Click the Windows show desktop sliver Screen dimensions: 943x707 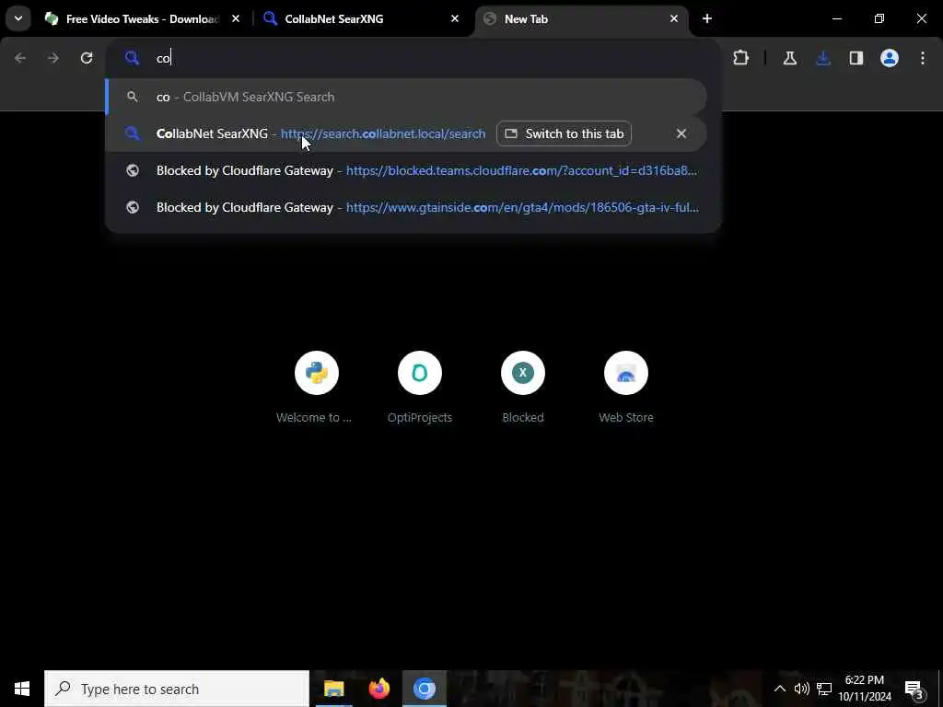[940, 689]
